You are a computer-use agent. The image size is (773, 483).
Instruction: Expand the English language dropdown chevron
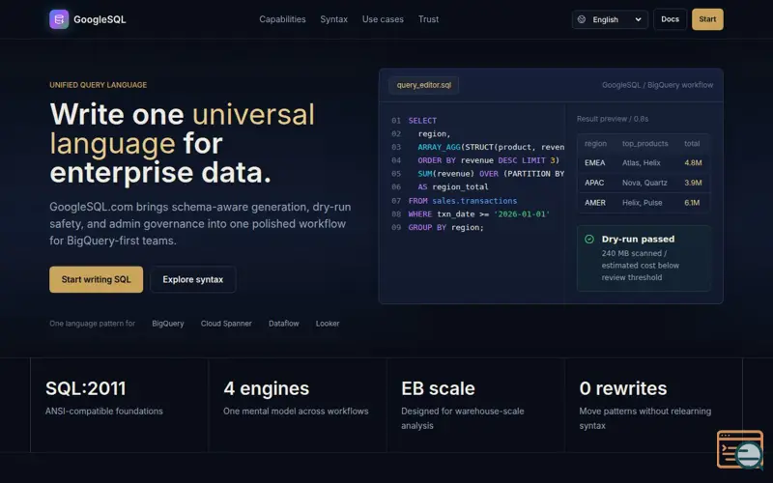(638, 19)
